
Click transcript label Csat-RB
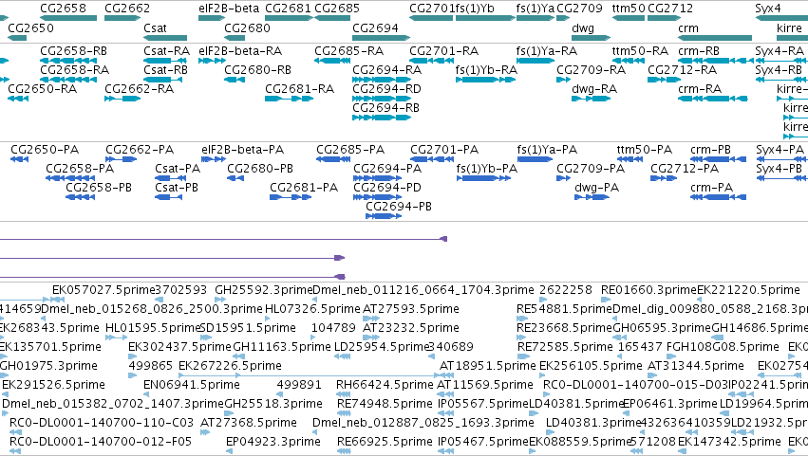(165, 70)
